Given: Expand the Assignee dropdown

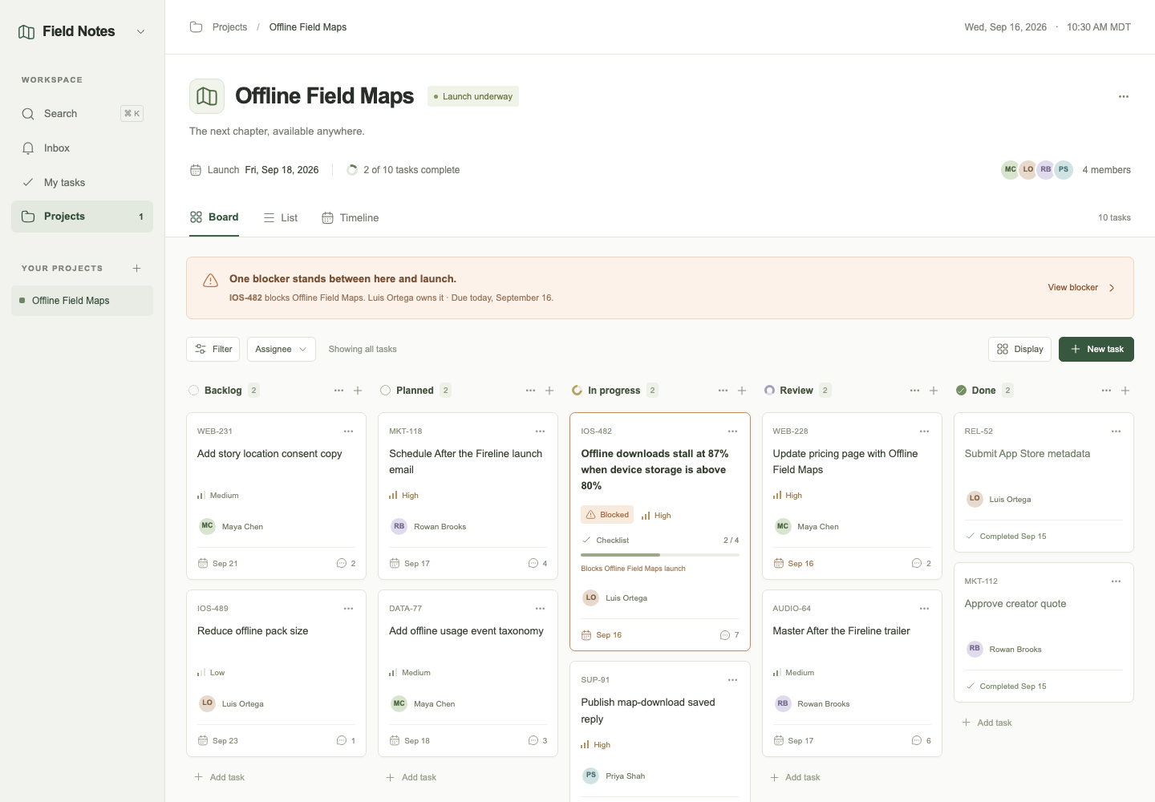Looking at the screenshot, I should [x=281, y=350].
